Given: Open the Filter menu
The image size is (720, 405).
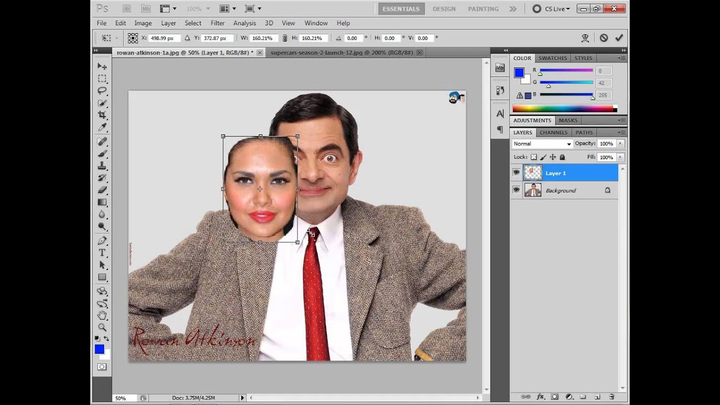Looking at the screenshot, I should tap(218, 23).
